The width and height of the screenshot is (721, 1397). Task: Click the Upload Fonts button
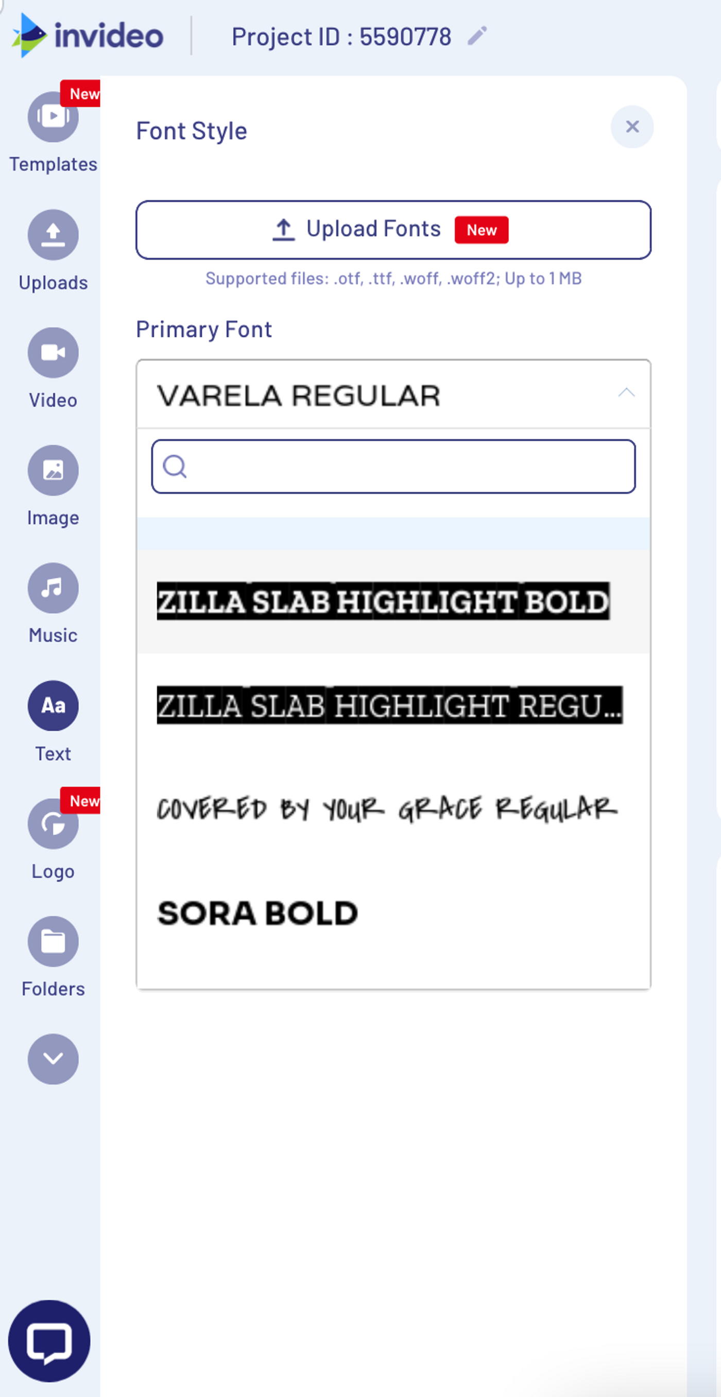392,230
